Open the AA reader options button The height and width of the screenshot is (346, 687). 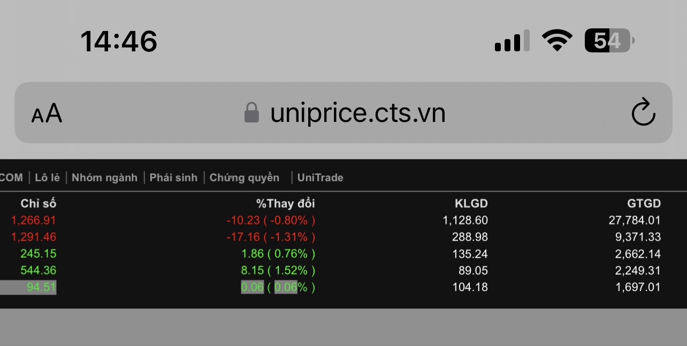point(47,113)
